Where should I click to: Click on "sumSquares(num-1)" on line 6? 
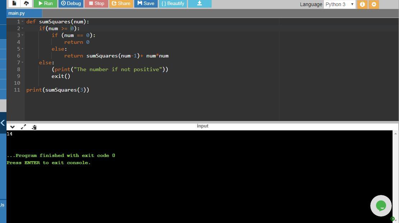click(x=113, y=56)
